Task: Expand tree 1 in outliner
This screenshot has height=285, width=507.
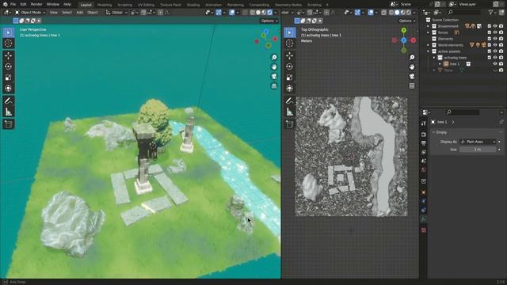Action: 440,64
